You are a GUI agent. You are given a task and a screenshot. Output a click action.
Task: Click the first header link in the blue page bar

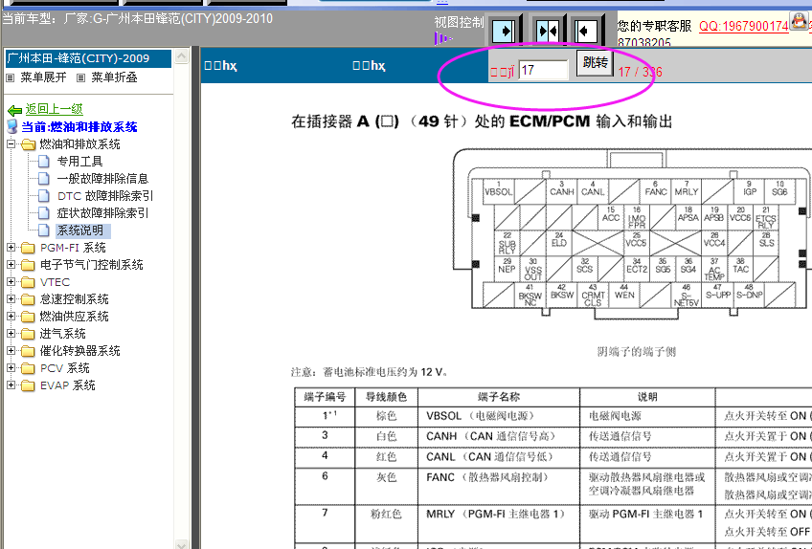click(x=220, y=66)
